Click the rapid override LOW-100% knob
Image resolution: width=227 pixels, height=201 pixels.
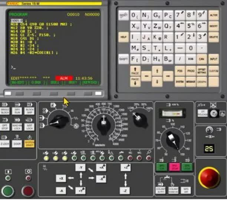138,119
